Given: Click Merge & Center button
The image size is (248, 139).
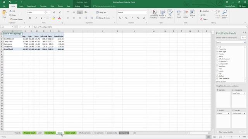Looking at the screenshot, I should point(103,18).
